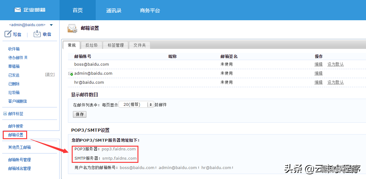Viewport: 366px width, 179px height.
Task: Click the <admin@baidu.com> account label
Action: coord(27,25)
